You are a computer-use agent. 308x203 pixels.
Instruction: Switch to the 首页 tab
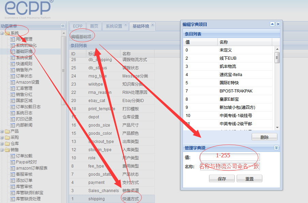click(x=94, y=26)
